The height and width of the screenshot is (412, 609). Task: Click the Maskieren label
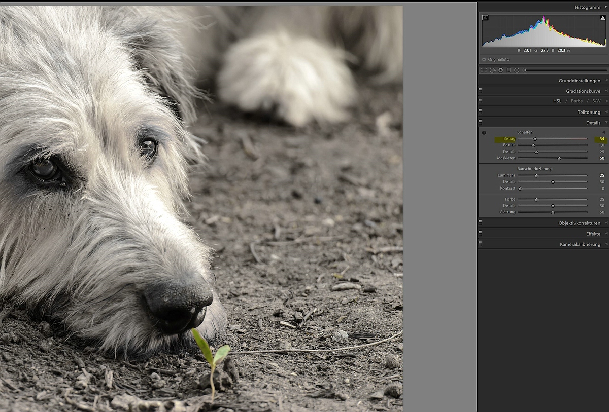click(x=506, y=158)
